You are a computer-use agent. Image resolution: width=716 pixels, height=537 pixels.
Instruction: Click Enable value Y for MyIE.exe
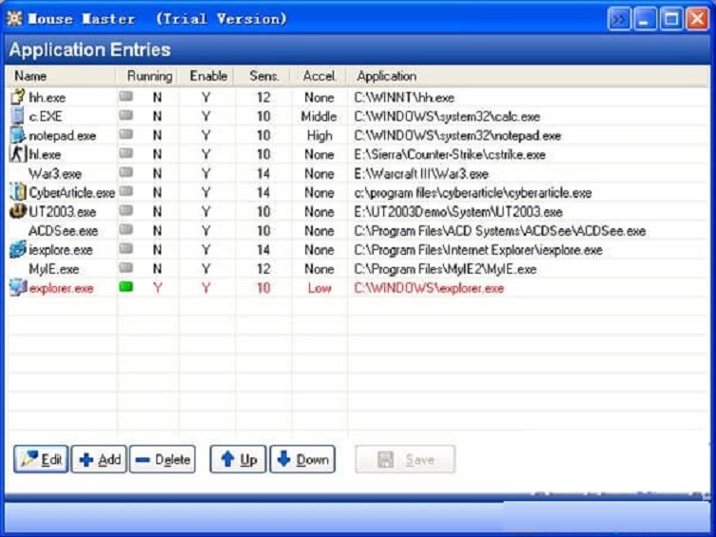[x=206, y=269]
